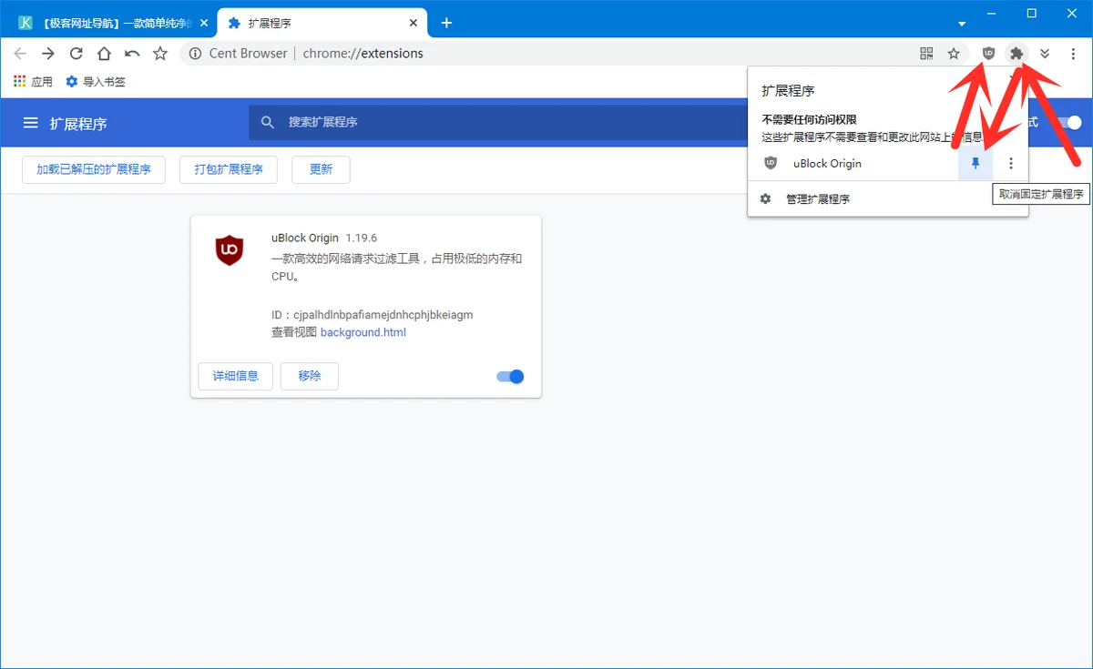1093x669 pixels.
Task: Maximize the browser window
Action: click(x=1031, y=13)
